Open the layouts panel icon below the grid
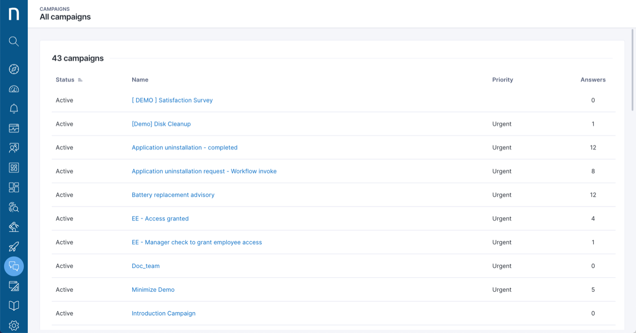636x333 pixels. tap(13, 187)
